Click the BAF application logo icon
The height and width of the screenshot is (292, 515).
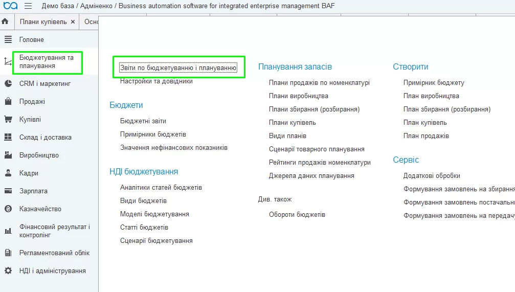[10, 6]
